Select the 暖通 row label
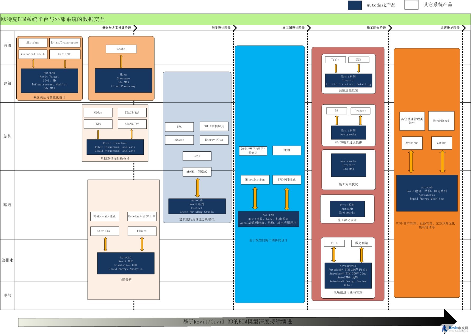The height and width of the screenshot is (334, 471). point(7,205)
